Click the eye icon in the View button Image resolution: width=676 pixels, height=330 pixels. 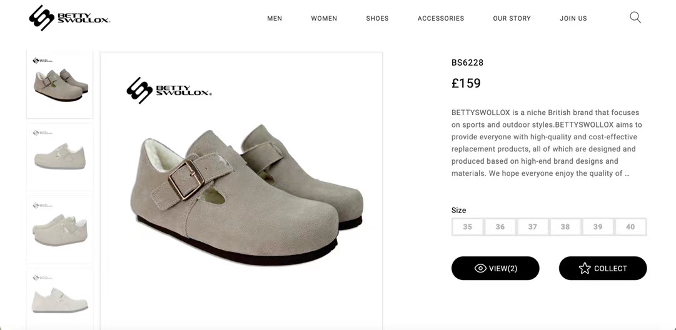point(480,268)
